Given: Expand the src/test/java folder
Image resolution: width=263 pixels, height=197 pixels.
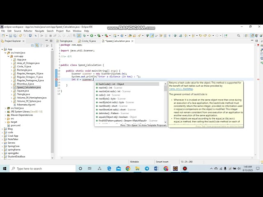Looking at the screenshot, I should (5, 108).
